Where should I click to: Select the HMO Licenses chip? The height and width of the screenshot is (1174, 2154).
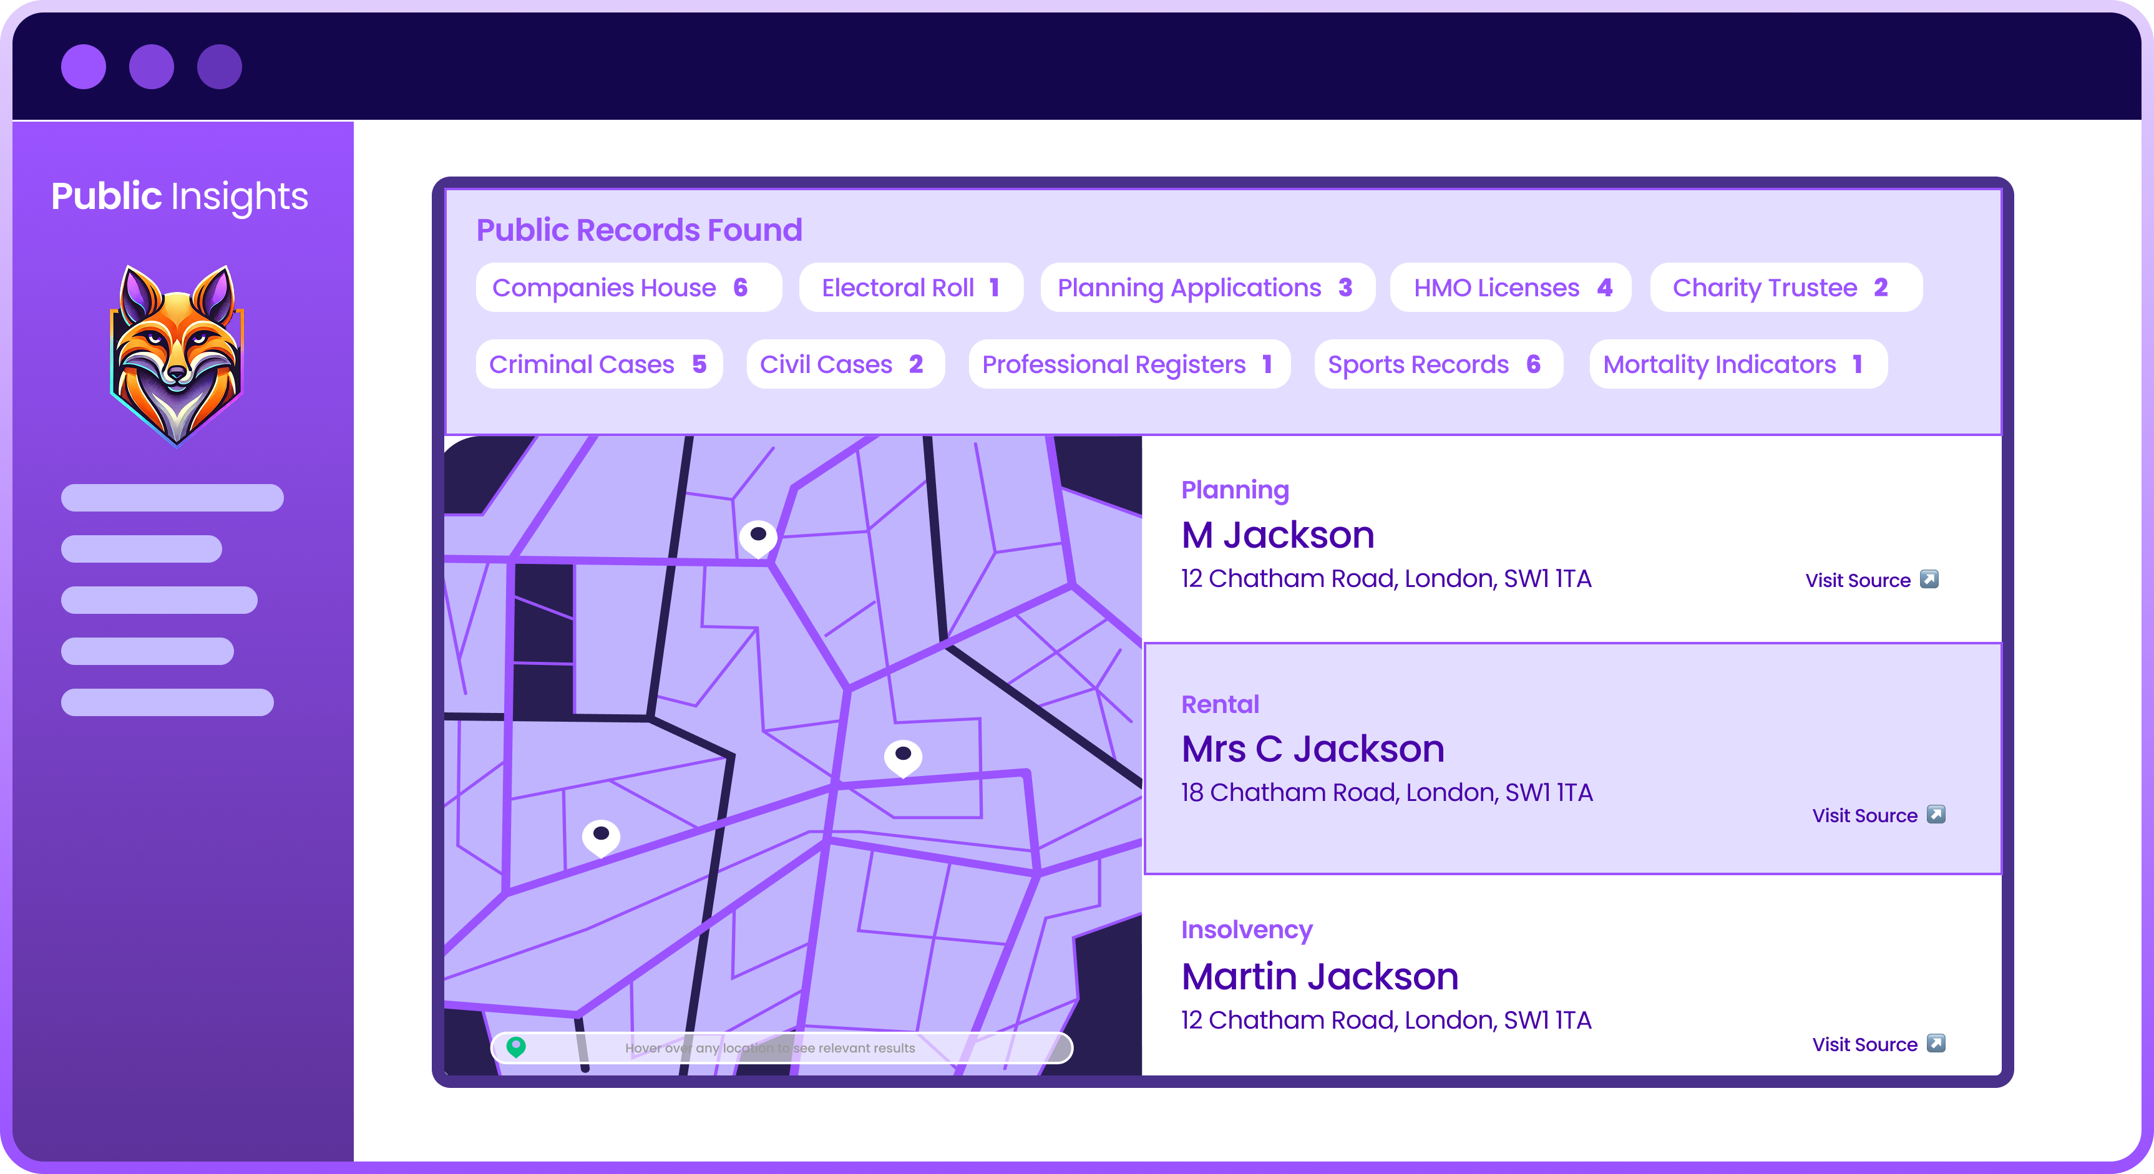(x=1511, y=288)
